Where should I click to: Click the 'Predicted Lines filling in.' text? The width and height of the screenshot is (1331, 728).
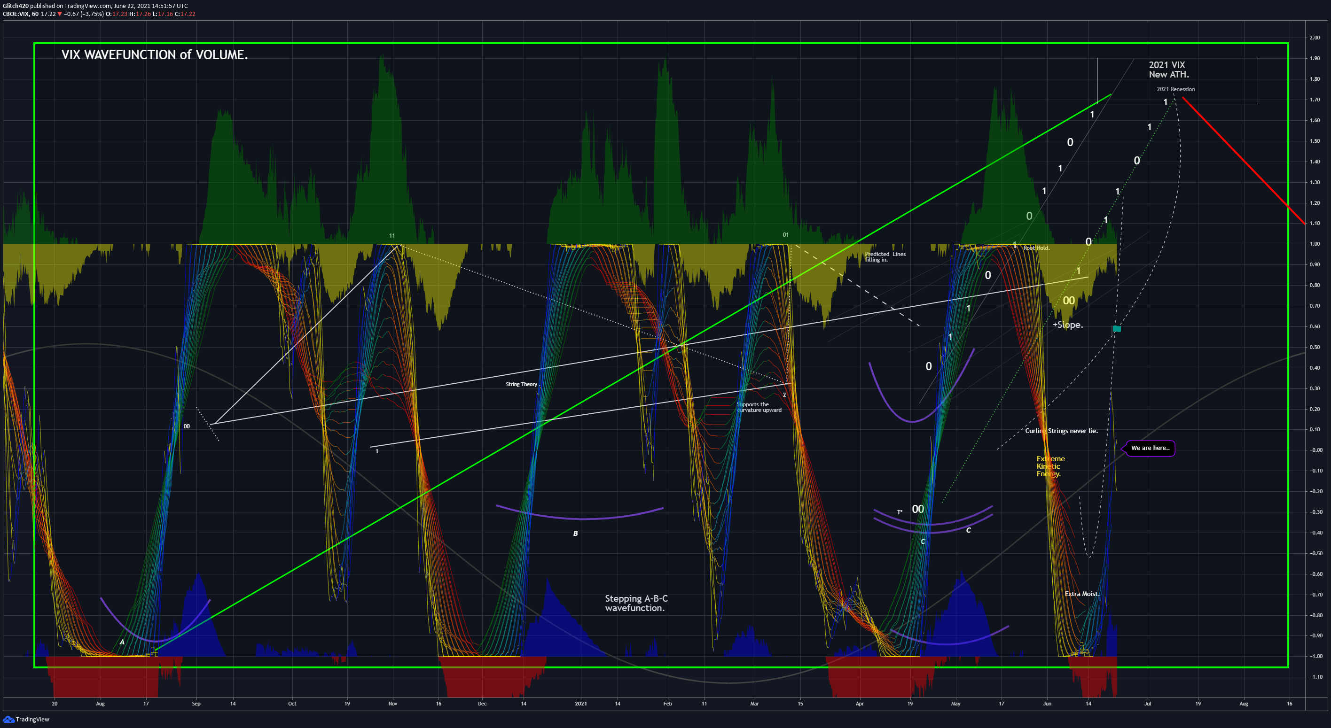click(885, 256)
